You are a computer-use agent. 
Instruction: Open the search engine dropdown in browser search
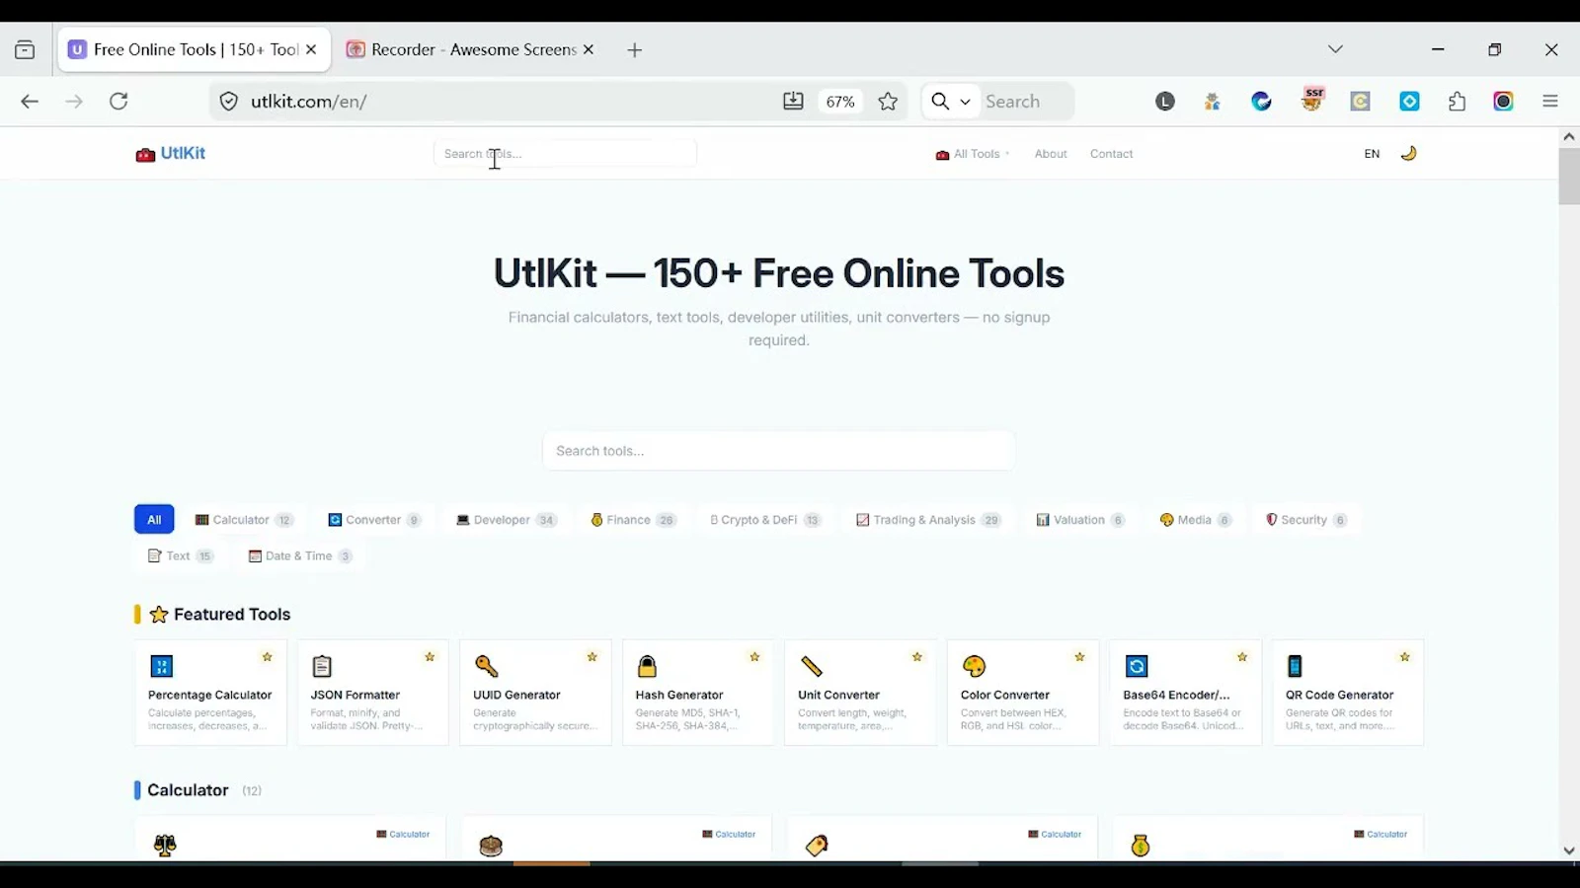tap(951, 102)
